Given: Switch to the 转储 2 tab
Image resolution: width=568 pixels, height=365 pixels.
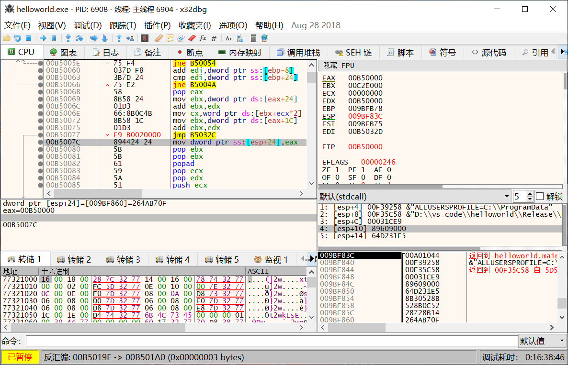Looking at the screenshot, I should click(x=74, y=259).
